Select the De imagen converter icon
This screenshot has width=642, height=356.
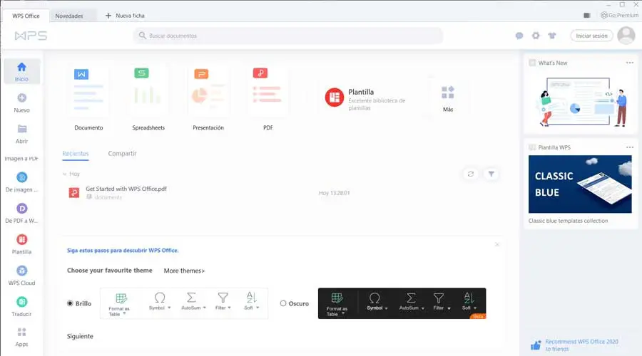(x=21, y=177)
